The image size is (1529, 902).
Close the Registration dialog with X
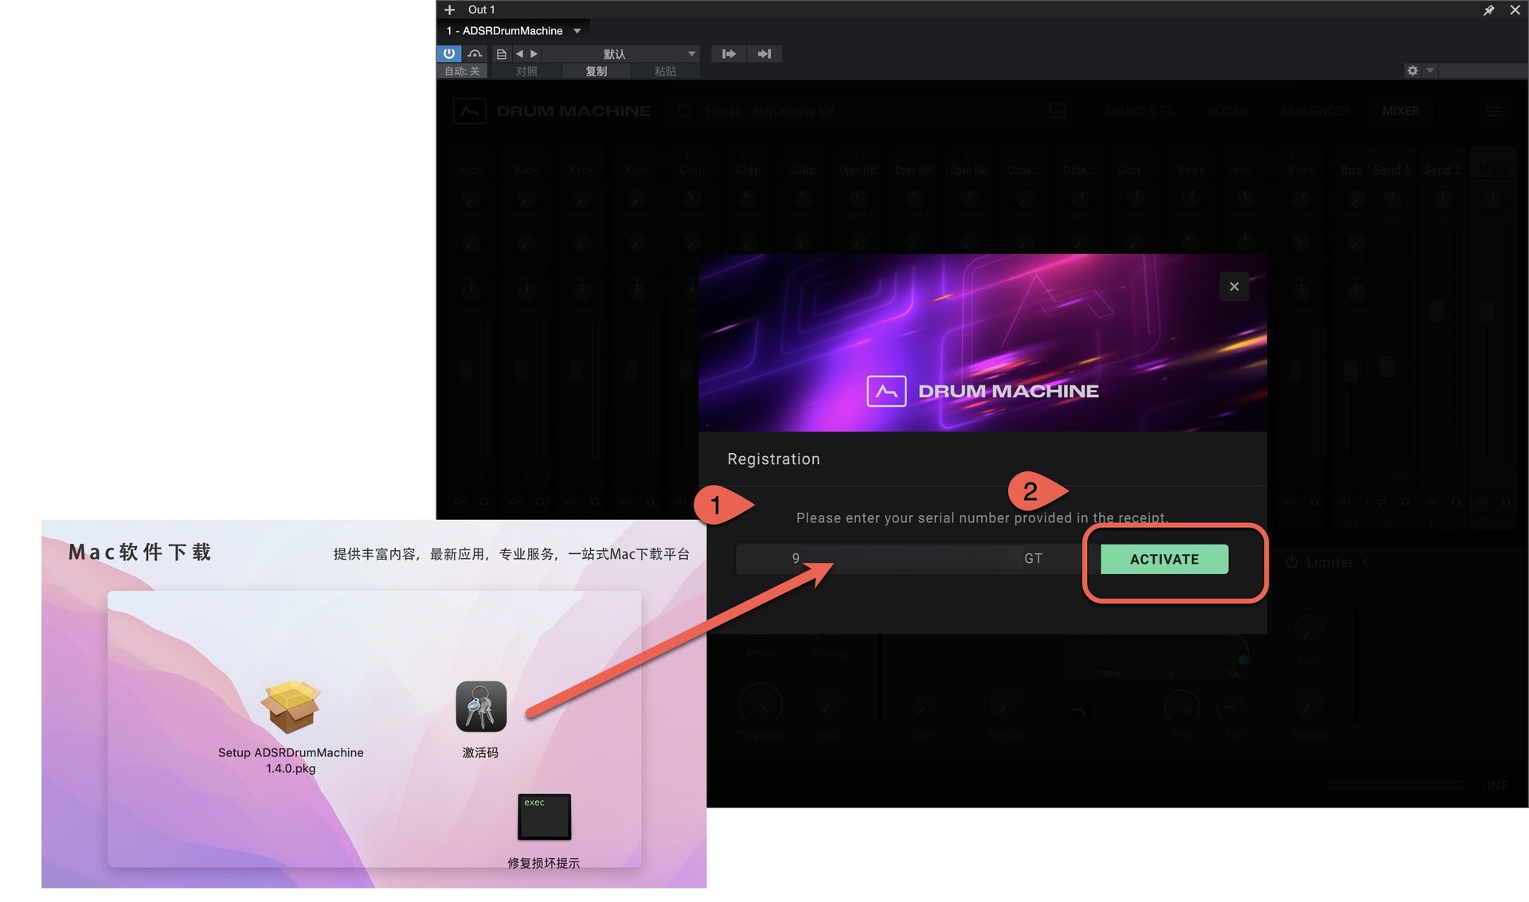pos(1234,287)
